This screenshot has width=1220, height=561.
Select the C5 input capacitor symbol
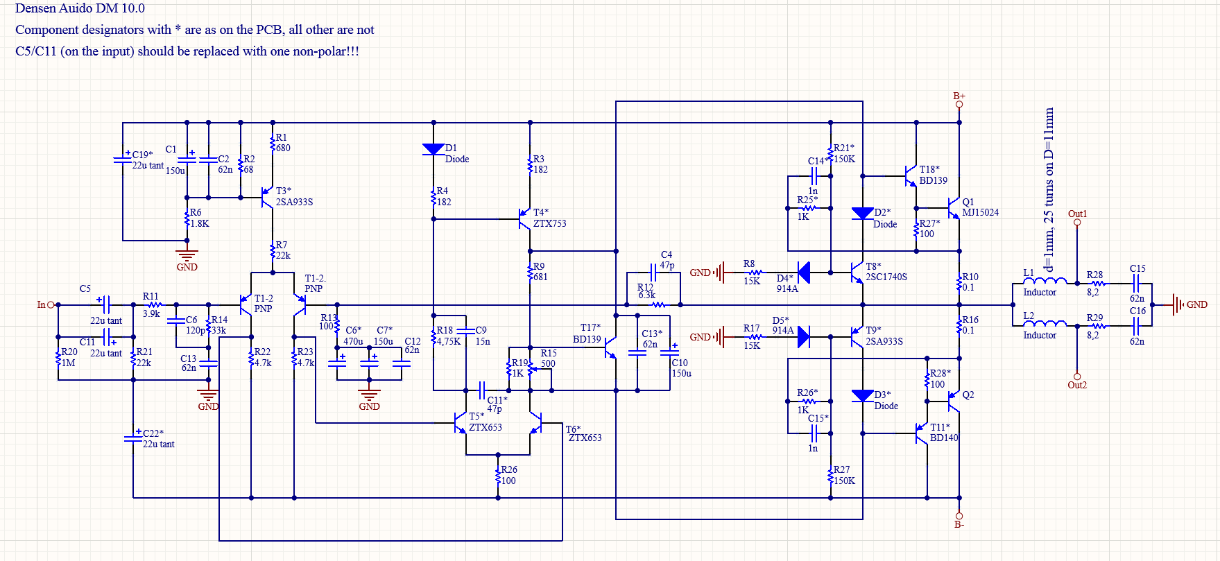pyautogui.click(x=106, y=304)
